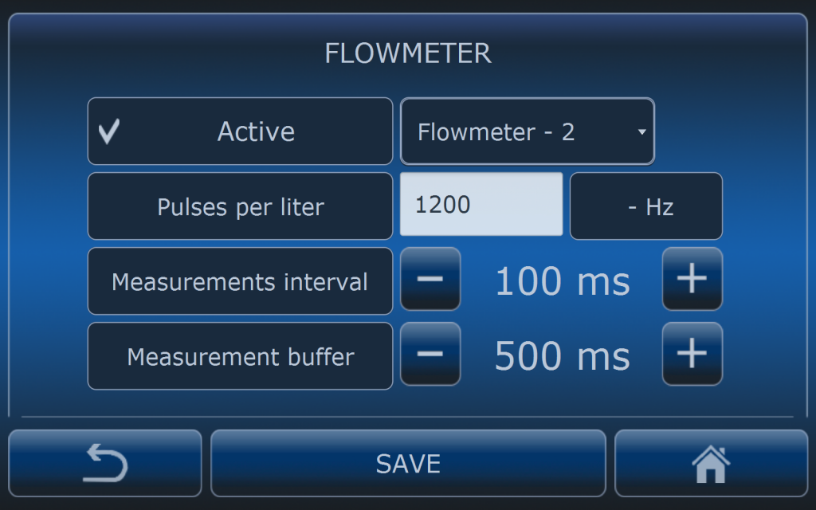Select the Measurements interval label

(x=240, y=281)
